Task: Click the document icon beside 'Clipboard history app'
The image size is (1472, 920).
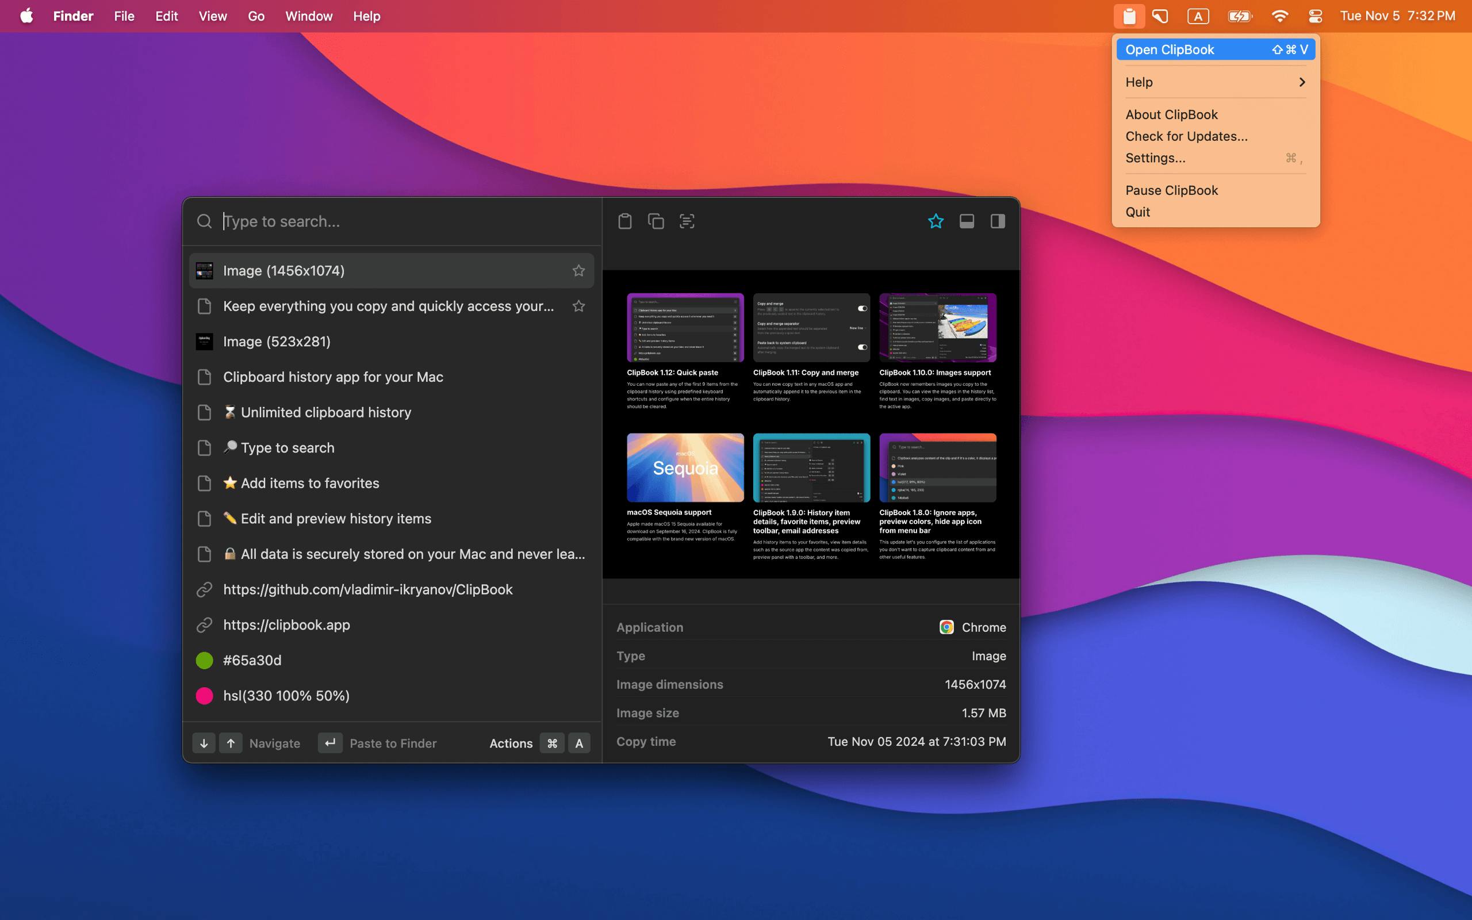Action: 204,377
